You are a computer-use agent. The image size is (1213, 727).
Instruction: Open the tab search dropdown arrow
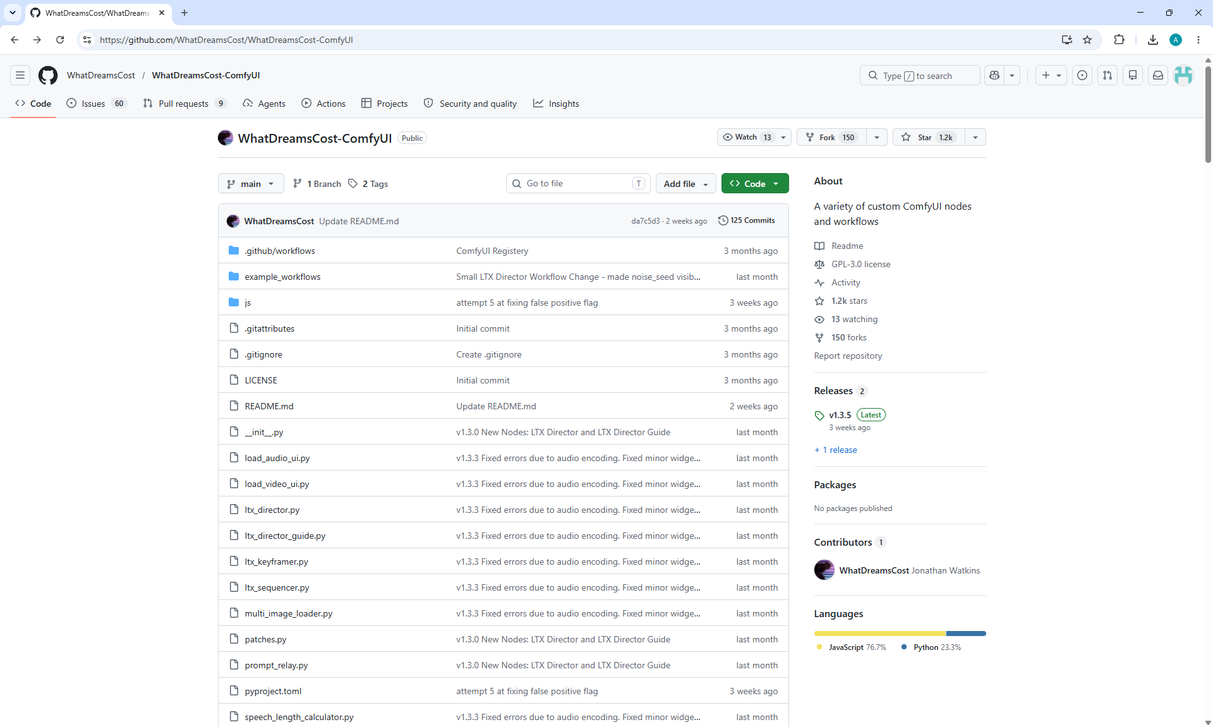pos(13,13)
